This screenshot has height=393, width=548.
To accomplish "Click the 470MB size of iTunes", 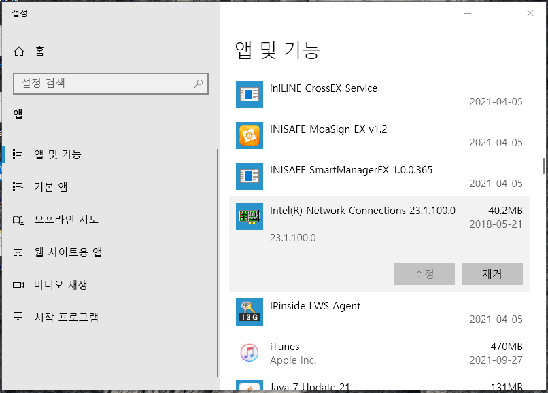I will point(507,347).
